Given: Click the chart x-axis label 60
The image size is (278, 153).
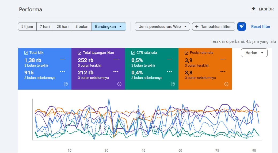Looking at the screenshot, I should tap(180, 150).
